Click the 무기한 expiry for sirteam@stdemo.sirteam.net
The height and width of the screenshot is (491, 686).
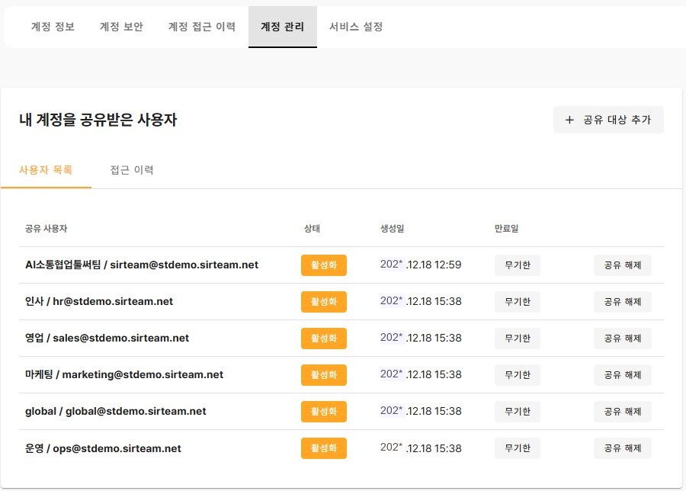[x=517, y=265]
